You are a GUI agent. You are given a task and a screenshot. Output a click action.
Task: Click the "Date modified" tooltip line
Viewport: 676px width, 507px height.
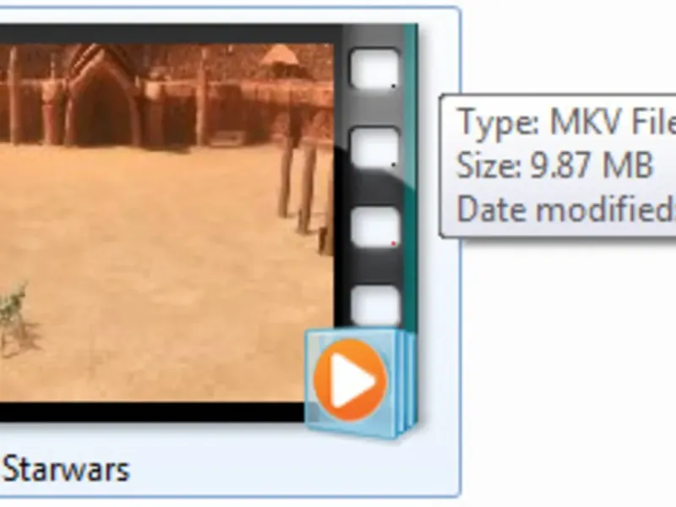(x=566, y=209)
